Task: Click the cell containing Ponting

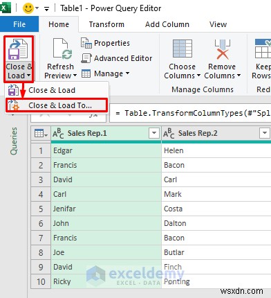Action: pyautogui.click(x=216, y=281)
